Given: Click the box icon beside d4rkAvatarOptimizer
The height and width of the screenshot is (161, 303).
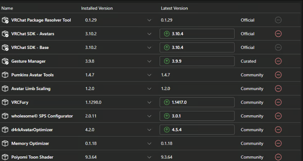Looking at the screenshot, I should pyautogui.click(x=5, y=130).
